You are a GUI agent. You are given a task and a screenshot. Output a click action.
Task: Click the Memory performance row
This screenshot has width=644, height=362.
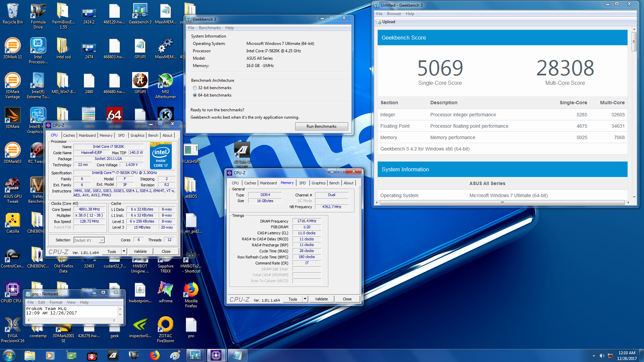pos(502,137)
